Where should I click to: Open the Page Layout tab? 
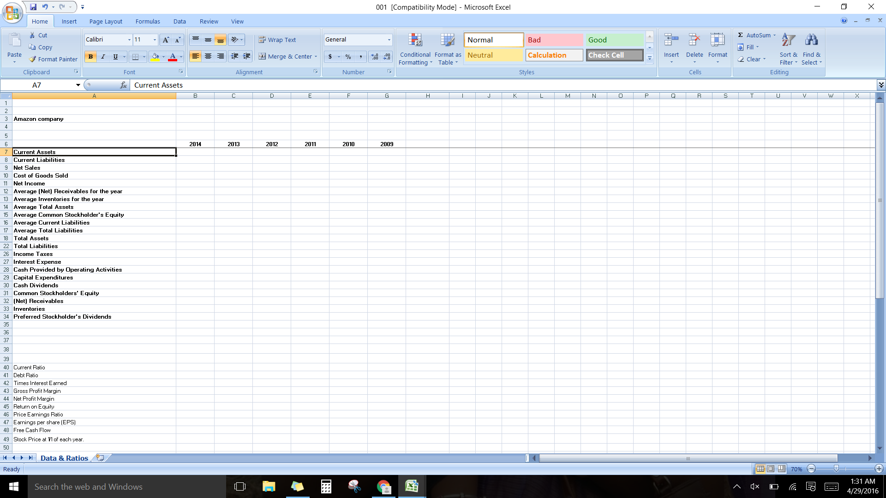pyautogui.click(x=106, y=21)
